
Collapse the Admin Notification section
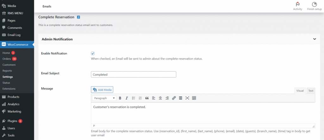tap(315, 39)
